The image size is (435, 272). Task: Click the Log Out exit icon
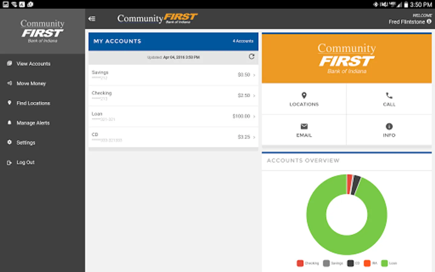[x=9, y=162]
